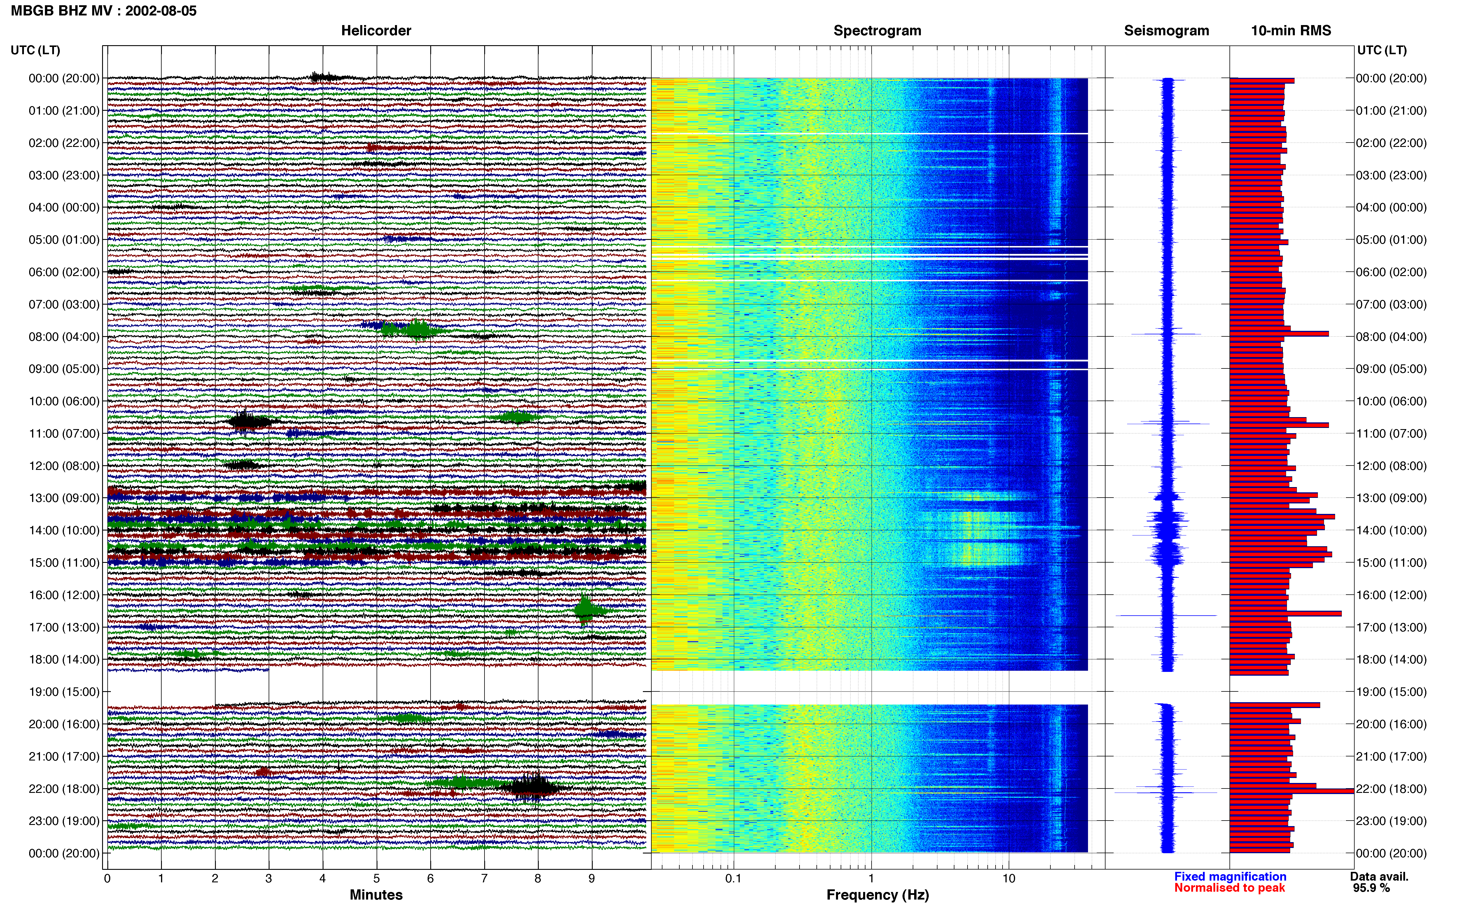Click the right 'UTC (LT)' axis heading
Screen dimensions: 1464x915
pyautogui.click(x=1382, y=50)
